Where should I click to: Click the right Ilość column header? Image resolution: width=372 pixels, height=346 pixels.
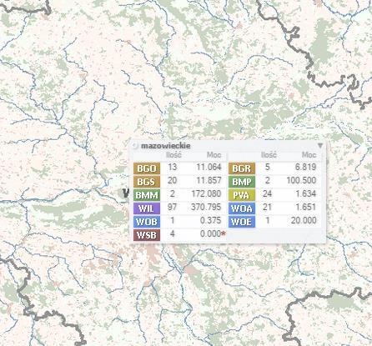point(269,155)
